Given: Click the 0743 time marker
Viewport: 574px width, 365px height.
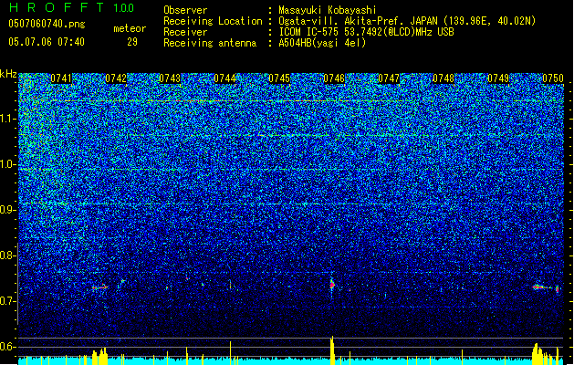Looking at the screenshot, I should (170, 78).
